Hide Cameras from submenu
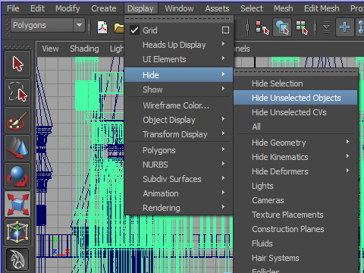Screen dimensions: 364x273 click(x=296, y=200)
